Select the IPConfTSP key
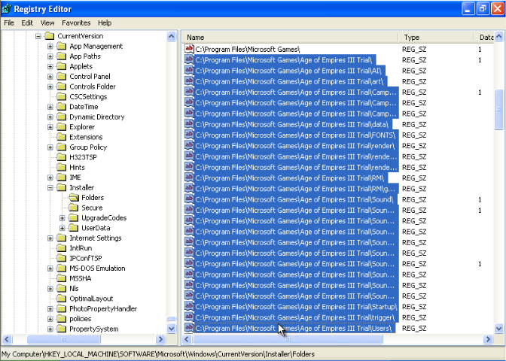 point(86,259)
